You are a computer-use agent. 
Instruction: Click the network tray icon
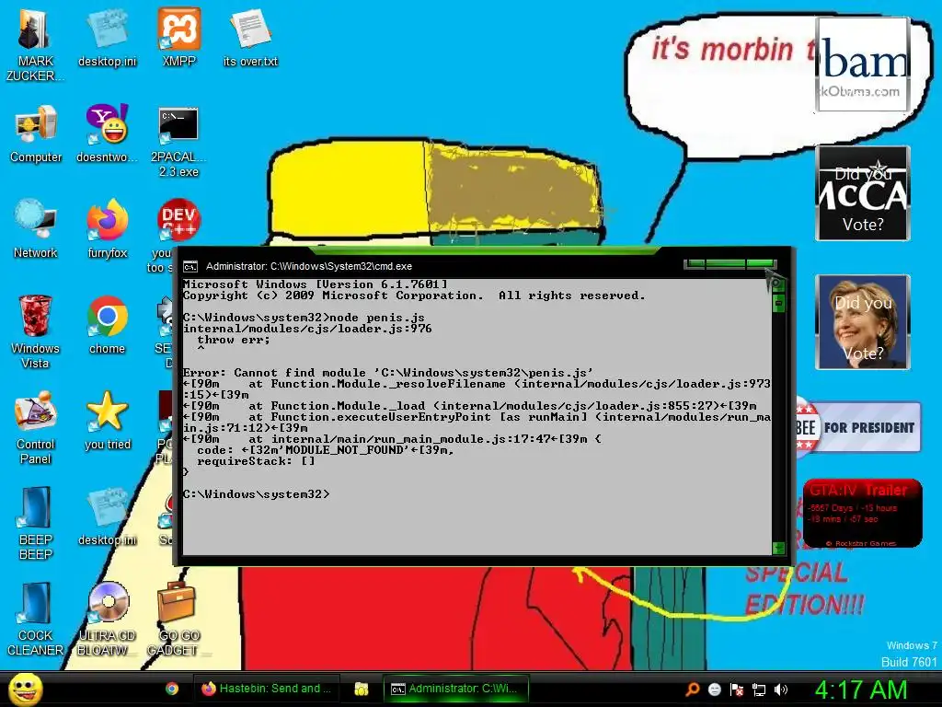point(759,690)
